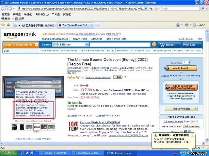The image size is (209, 156).
Task: Click the Learn more Prime trial link
Action: pos(186,98)
